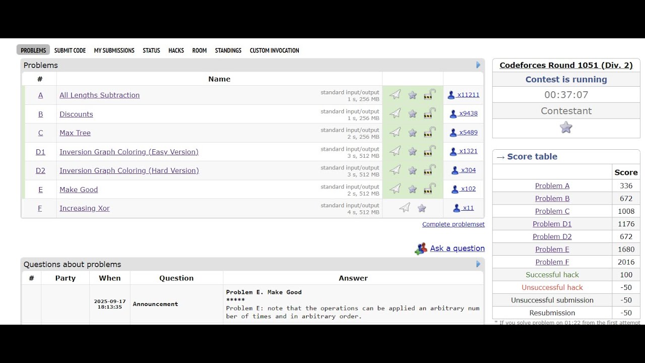Click the submit plane icon for Increasing Xor
645x363 pixels.
pos(405,208)
